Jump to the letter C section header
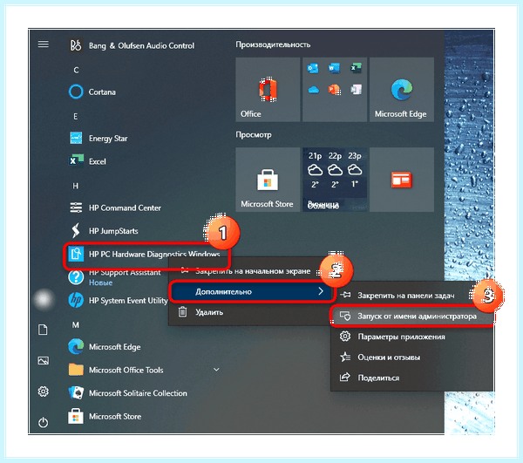The image size is (523, 463). tap(76, 70)
